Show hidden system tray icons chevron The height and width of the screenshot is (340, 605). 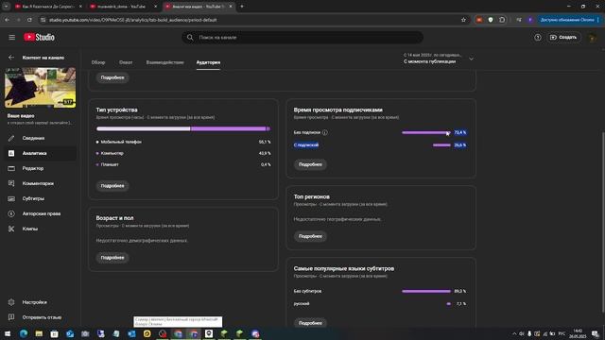tap(514, 333)
